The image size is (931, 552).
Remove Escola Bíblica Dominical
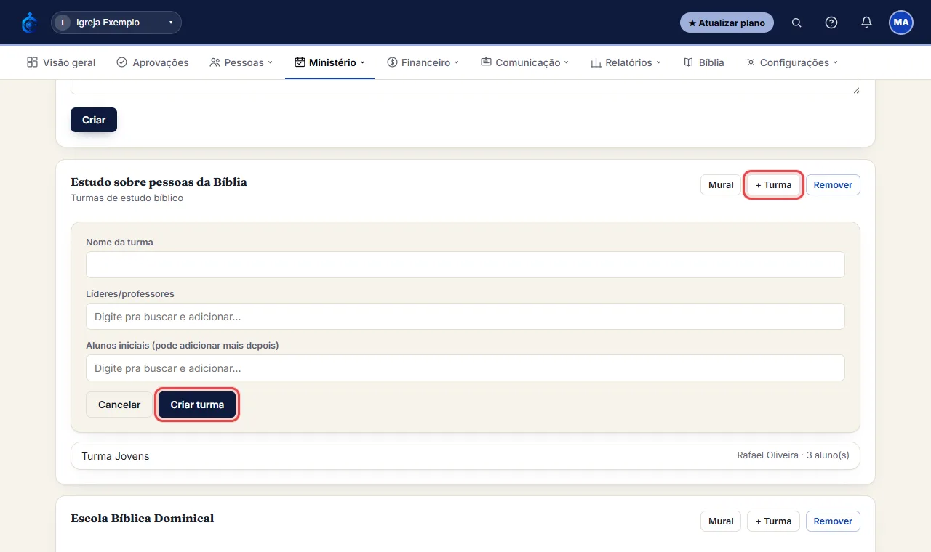tap(833, 521)
